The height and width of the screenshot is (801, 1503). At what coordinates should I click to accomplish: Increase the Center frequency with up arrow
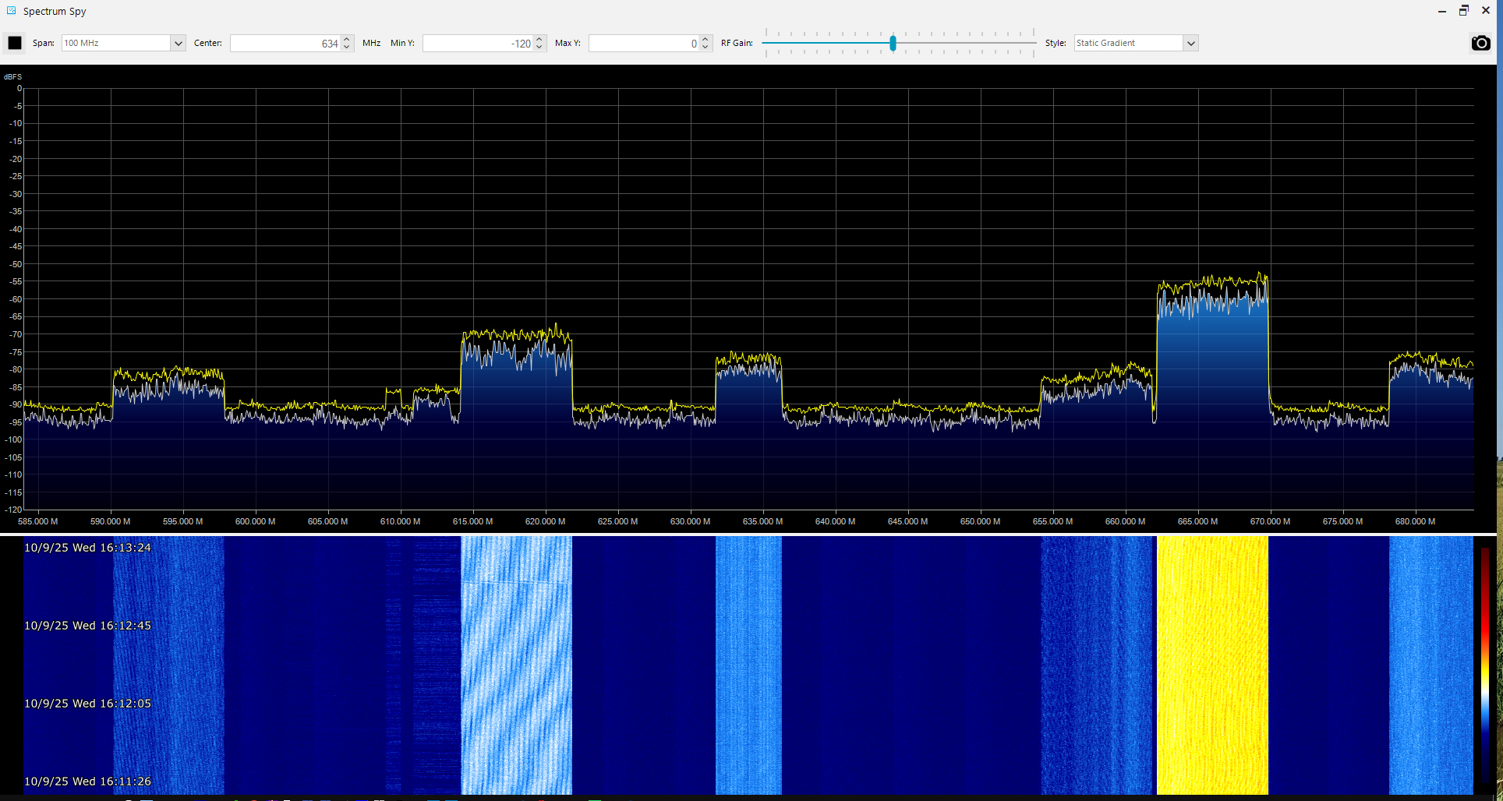point(347,39)
